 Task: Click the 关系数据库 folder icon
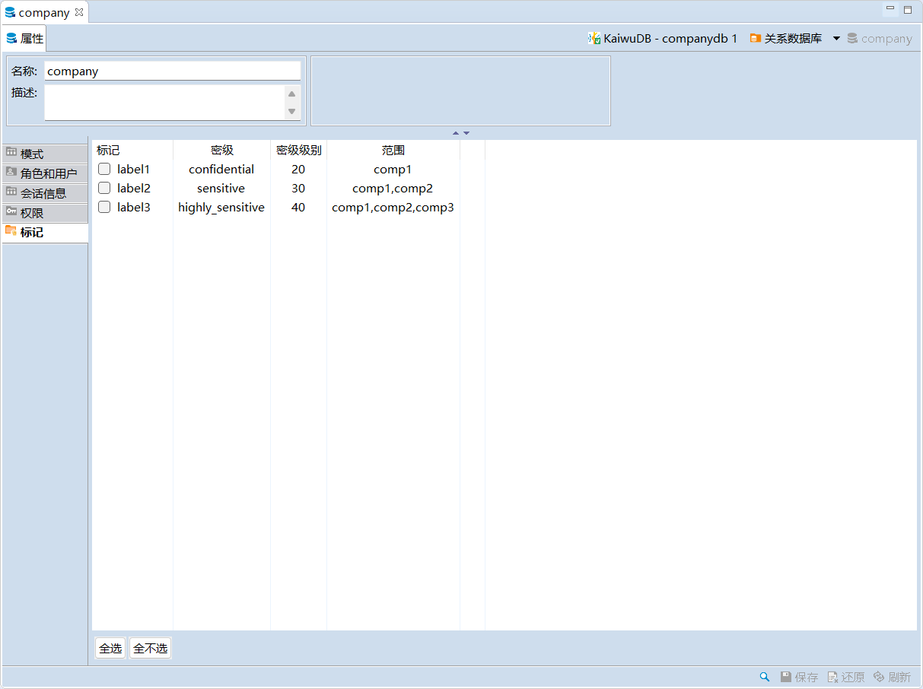click(756, 38)
